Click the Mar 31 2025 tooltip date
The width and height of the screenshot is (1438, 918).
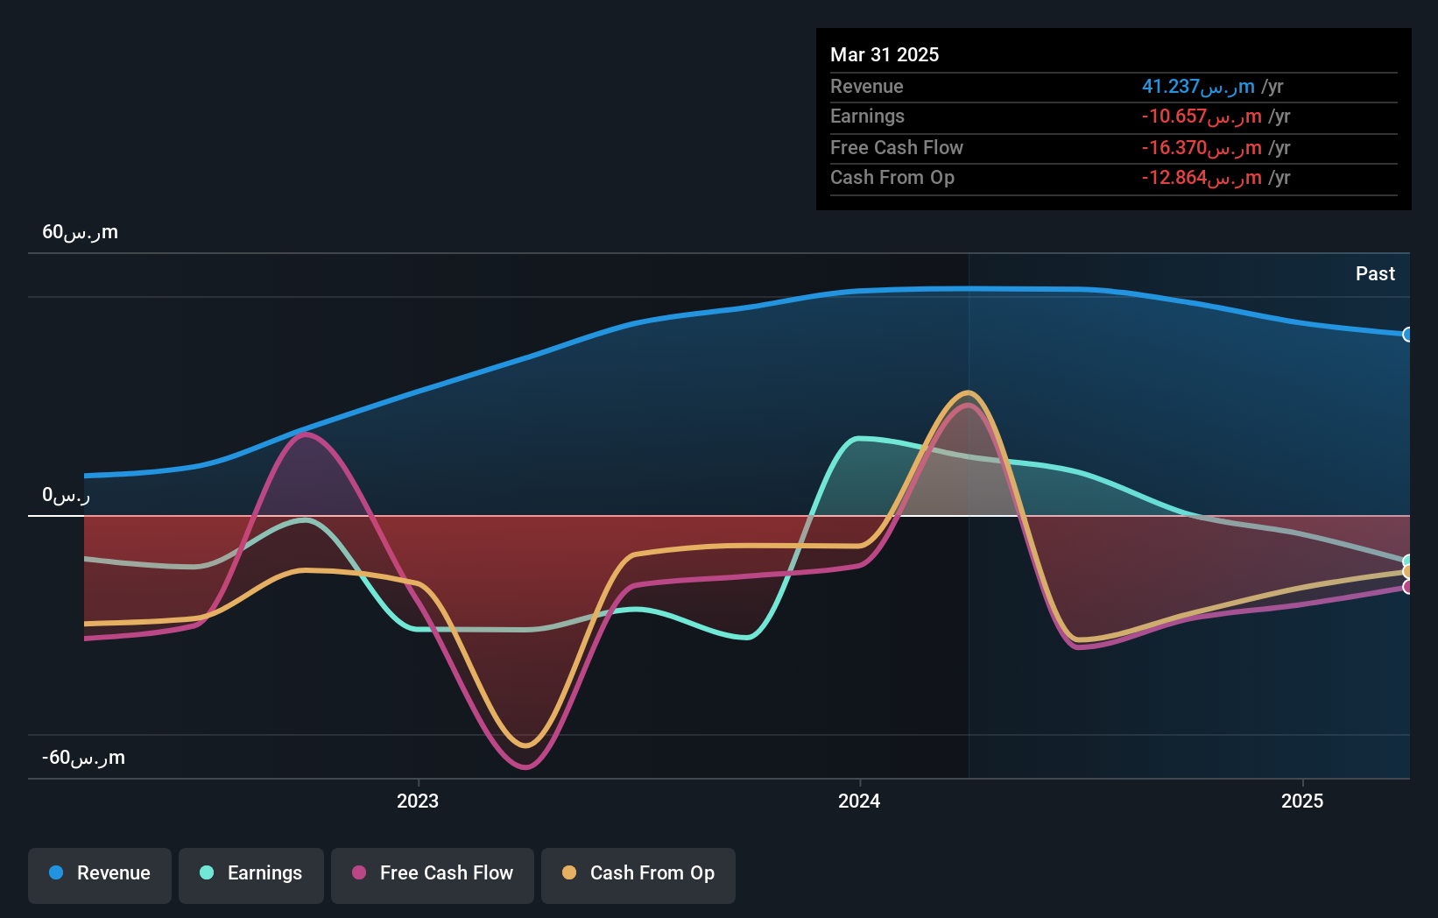(x=885, y=55)
